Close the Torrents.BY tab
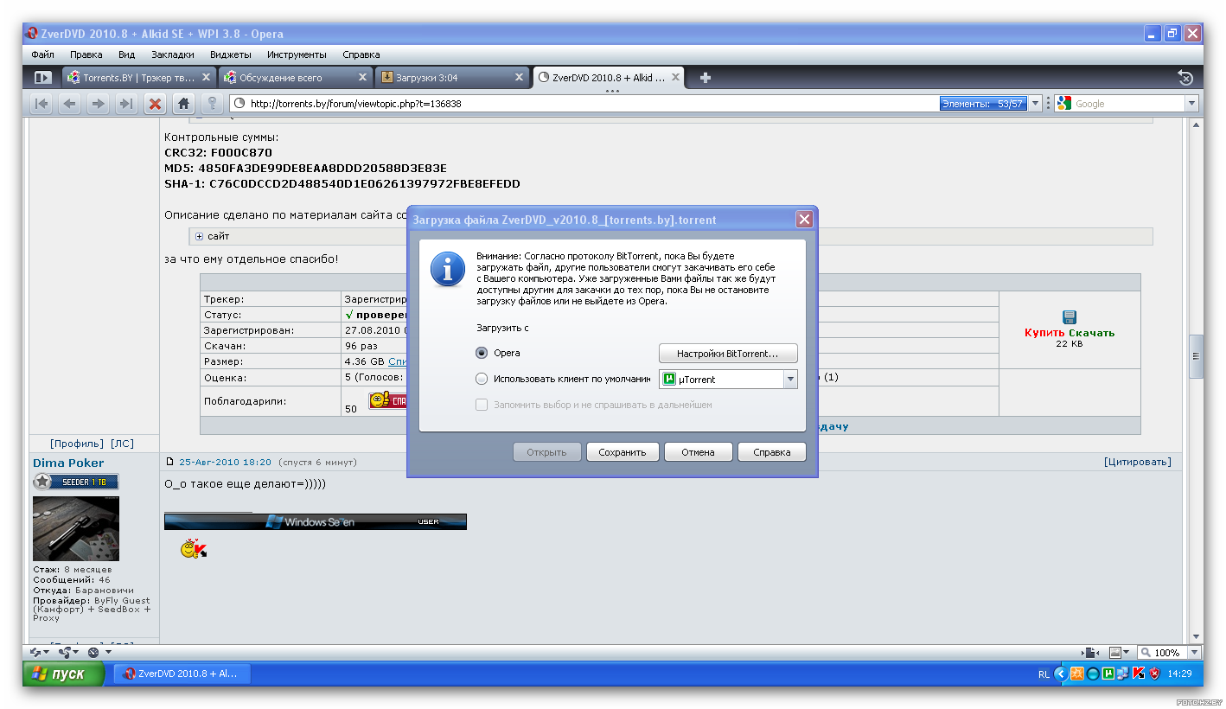1226x709 pixels. click(x=207, y=77)
